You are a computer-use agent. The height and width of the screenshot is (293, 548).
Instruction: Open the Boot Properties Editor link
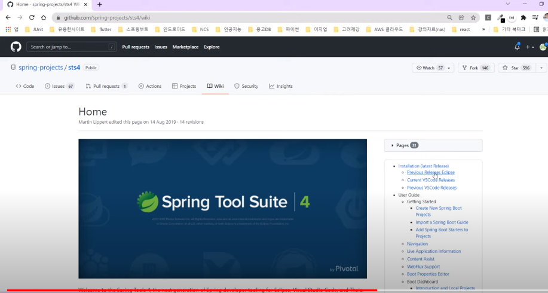click(428, 274)
